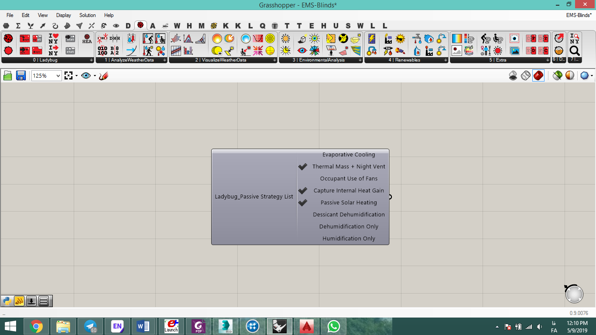Expand the 1 | AnalyzeWeatherData panel
Viewport: 596px width, 335px height.
[165, 60]
